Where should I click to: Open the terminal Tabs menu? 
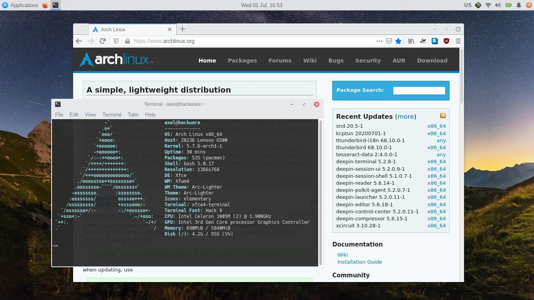(133, 114)
